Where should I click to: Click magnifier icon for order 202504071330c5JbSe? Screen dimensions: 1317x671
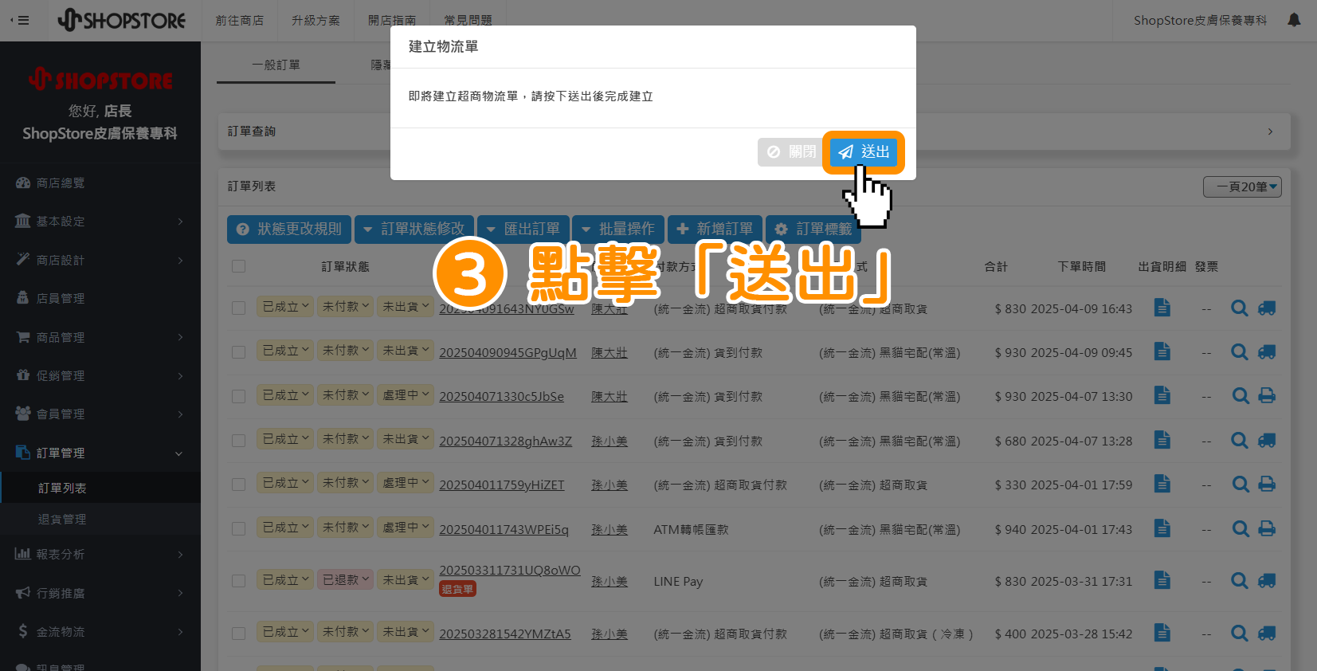point(1240,395)
